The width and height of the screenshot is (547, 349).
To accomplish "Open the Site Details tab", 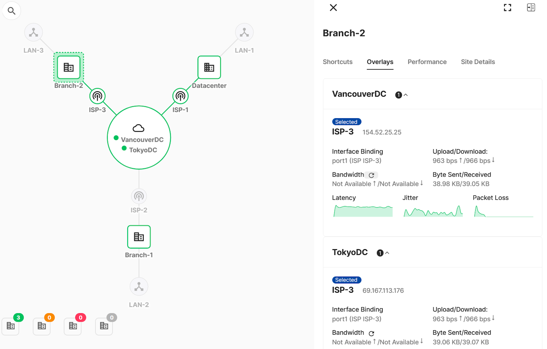I will (x=478, y=62).
